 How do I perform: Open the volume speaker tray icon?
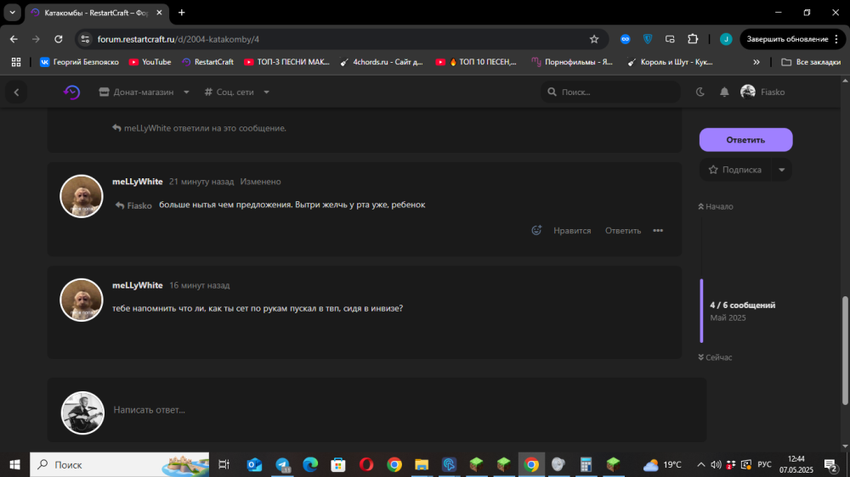click(716, 464)
